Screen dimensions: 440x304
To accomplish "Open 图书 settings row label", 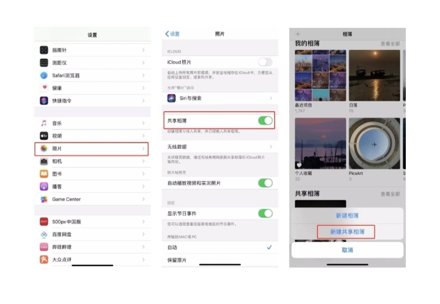I will [57, 174].
